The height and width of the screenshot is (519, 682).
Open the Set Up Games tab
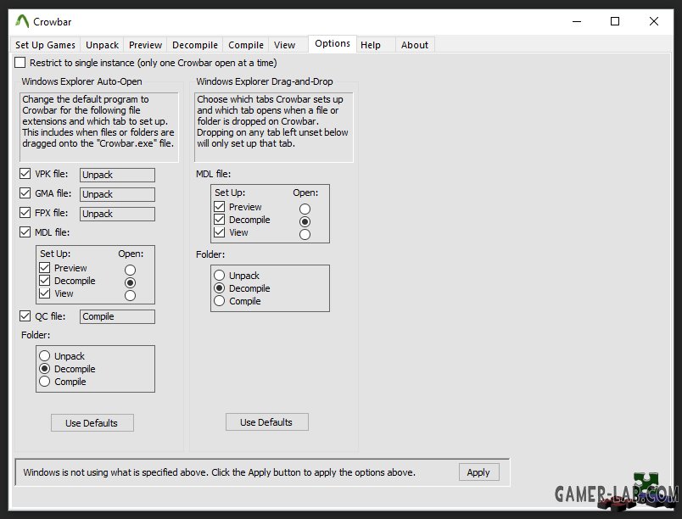(x=45, y=45)
